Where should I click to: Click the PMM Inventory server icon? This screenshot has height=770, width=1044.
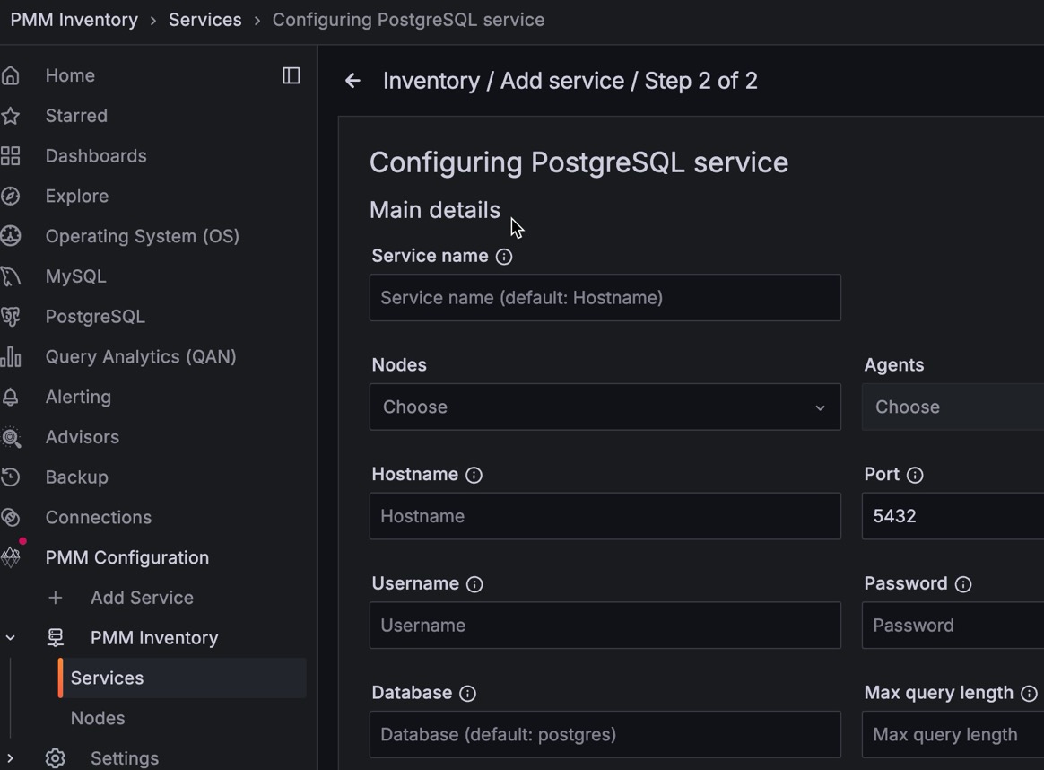(x=56, y=638)
